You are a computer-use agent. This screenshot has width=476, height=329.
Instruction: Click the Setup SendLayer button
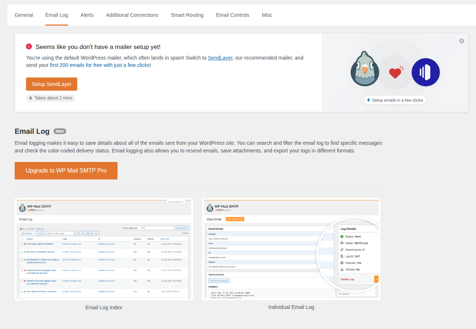coord(52,84)
